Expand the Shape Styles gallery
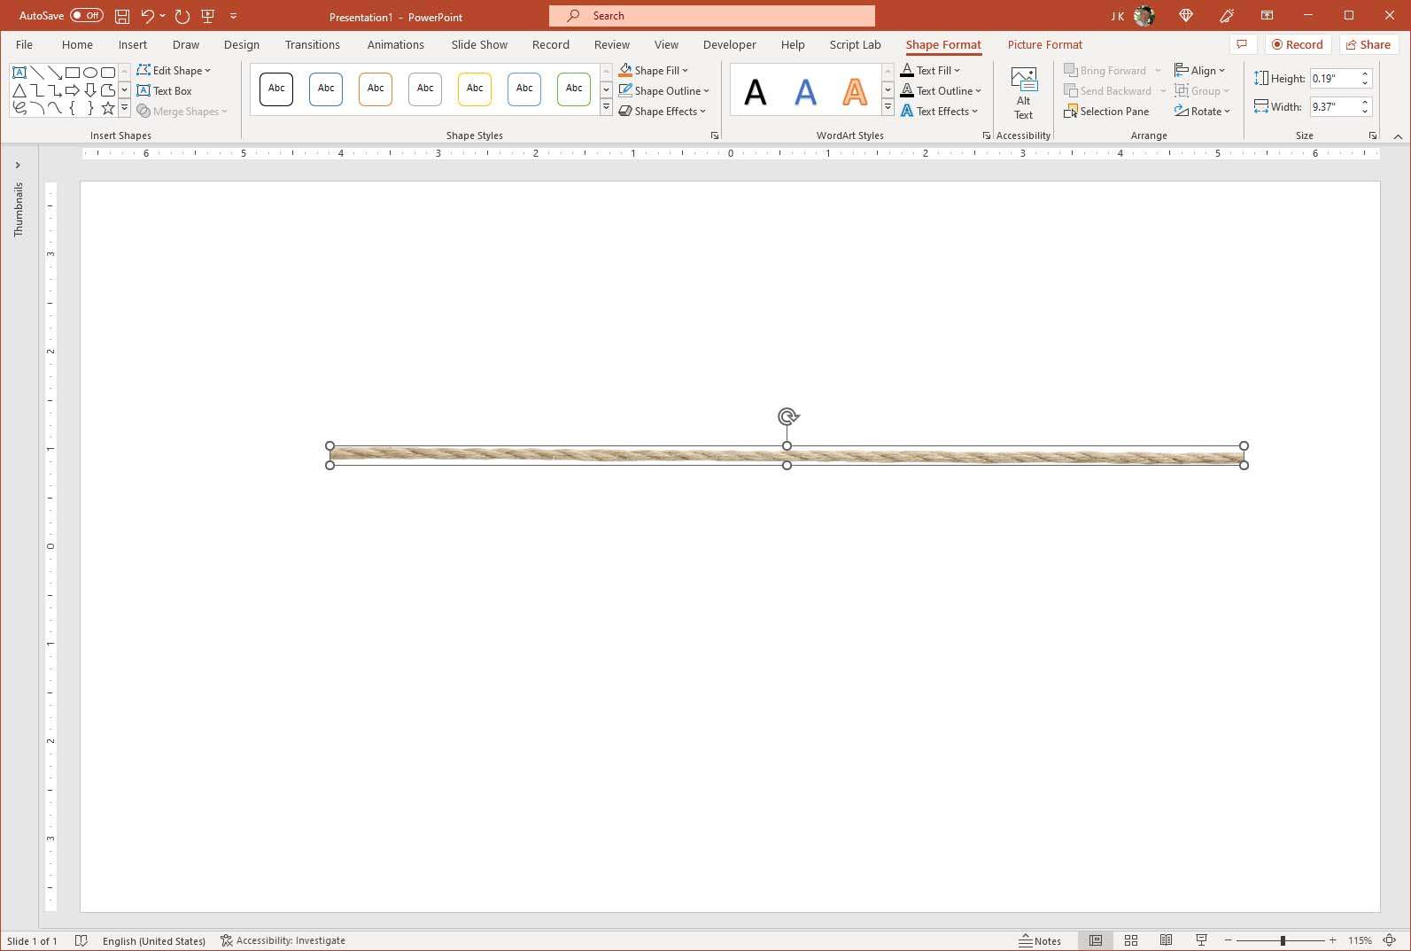Viewport: 1411px width, 951px height. (606, 108)
